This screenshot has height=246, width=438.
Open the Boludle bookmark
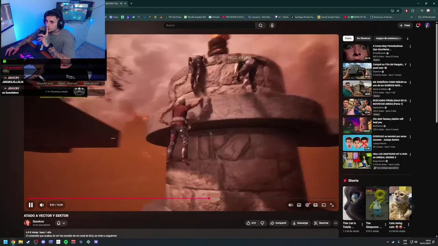coord(214,17)
